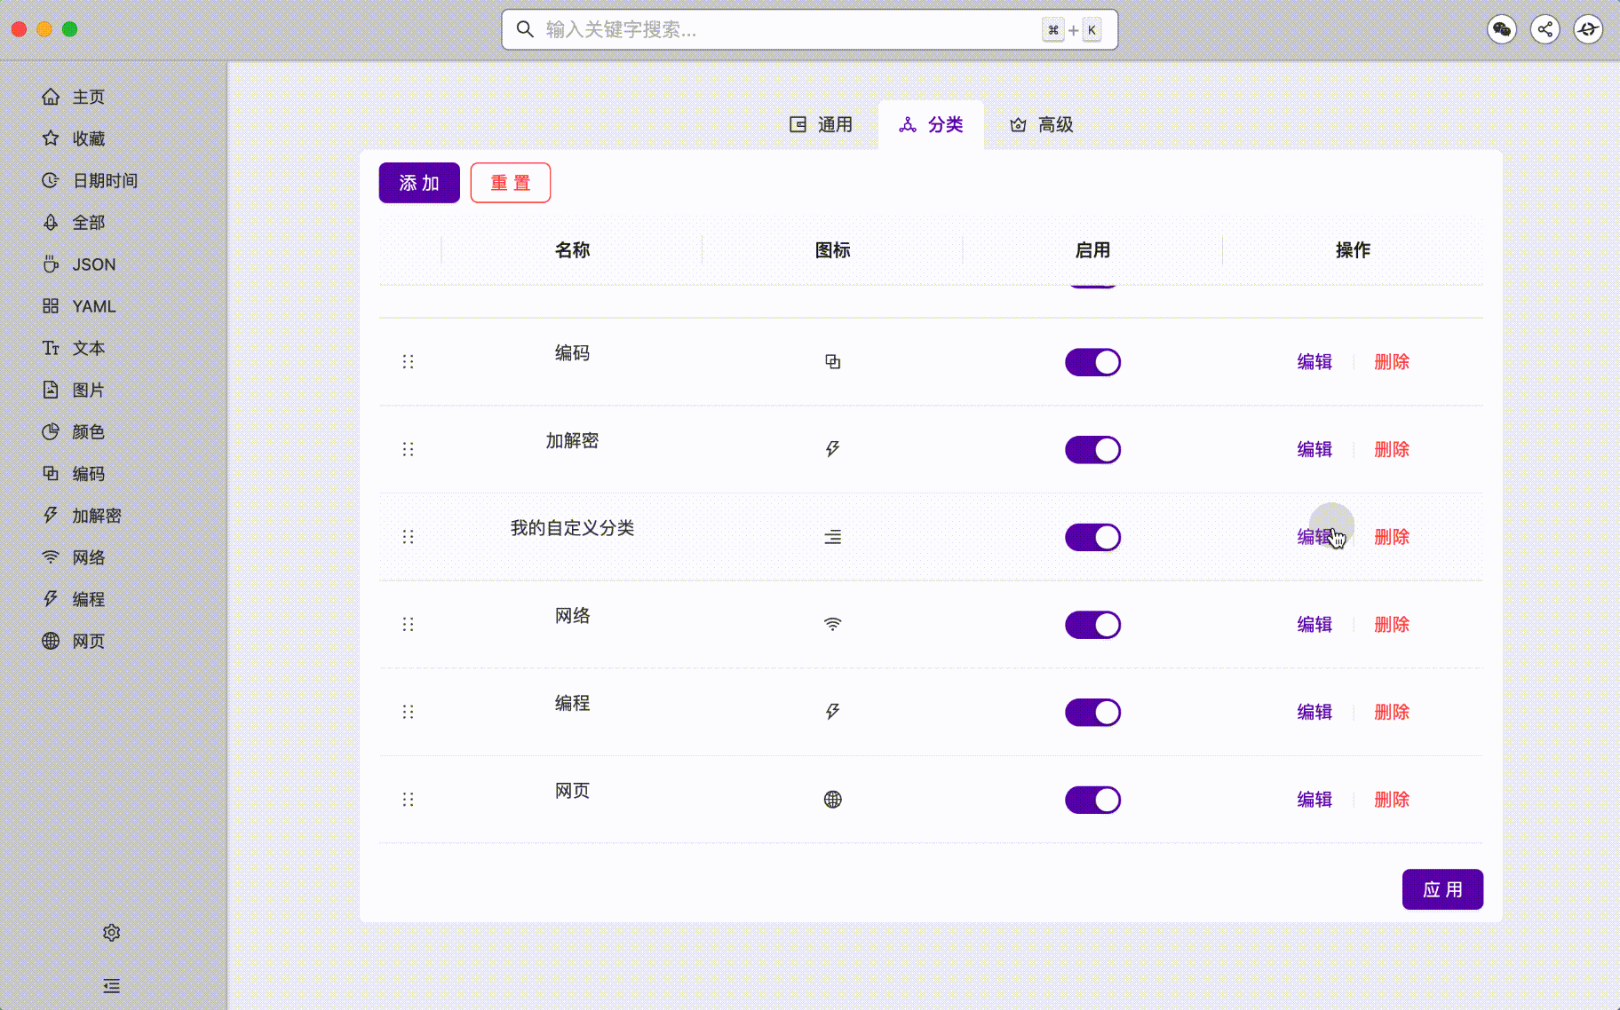This screenshot has height=1010, width=1620.
Task: Edit the 编程 category
Action: pyautogui.click(x=1314, y=712)
